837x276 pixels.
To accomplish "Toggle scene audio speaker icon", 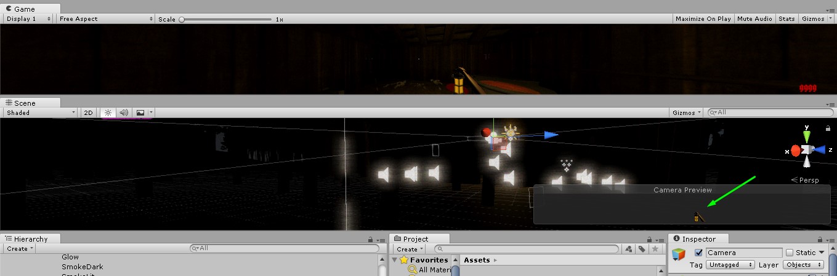I will point(123,112).
